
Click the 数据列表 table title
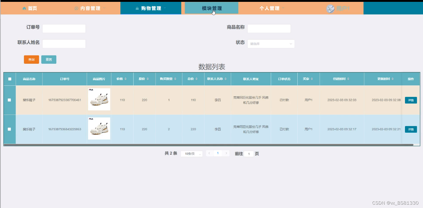click(x=212, y=66)
